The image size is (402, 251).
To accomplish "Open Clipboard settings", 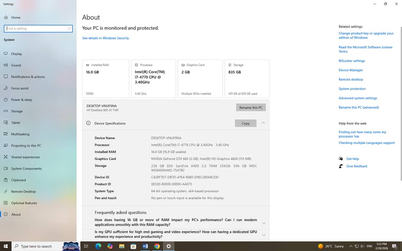I will tap(18, 180).
